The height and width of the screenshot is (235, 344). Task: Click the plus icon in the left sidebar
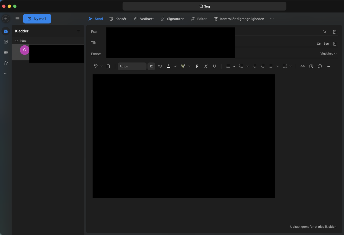(6, 19)
